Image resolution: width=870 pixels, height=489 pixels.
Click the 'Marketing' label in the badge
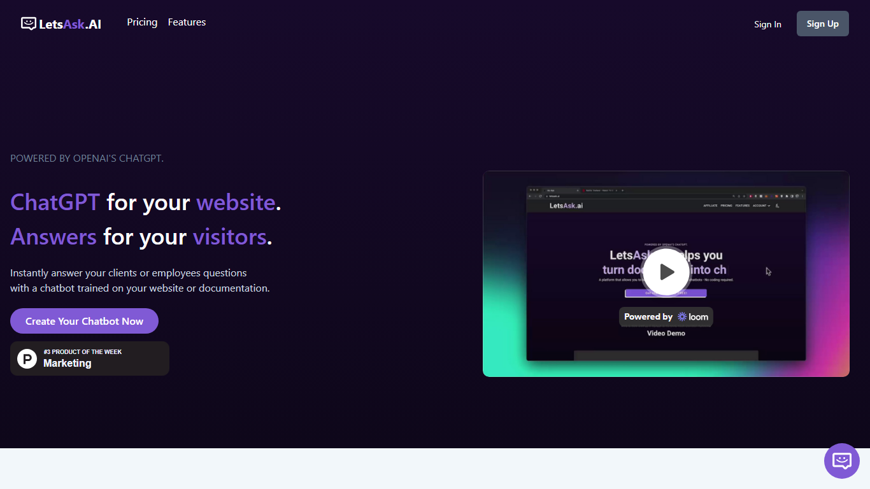[68, 364]
